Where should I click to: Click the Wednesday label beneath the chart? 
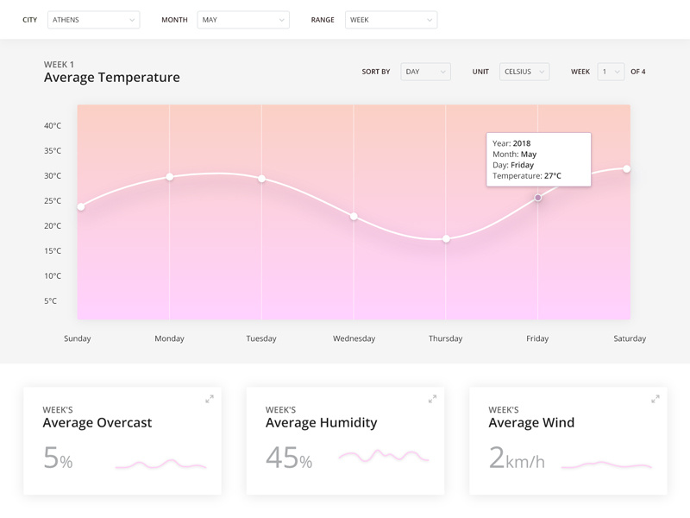click(354, 338)
